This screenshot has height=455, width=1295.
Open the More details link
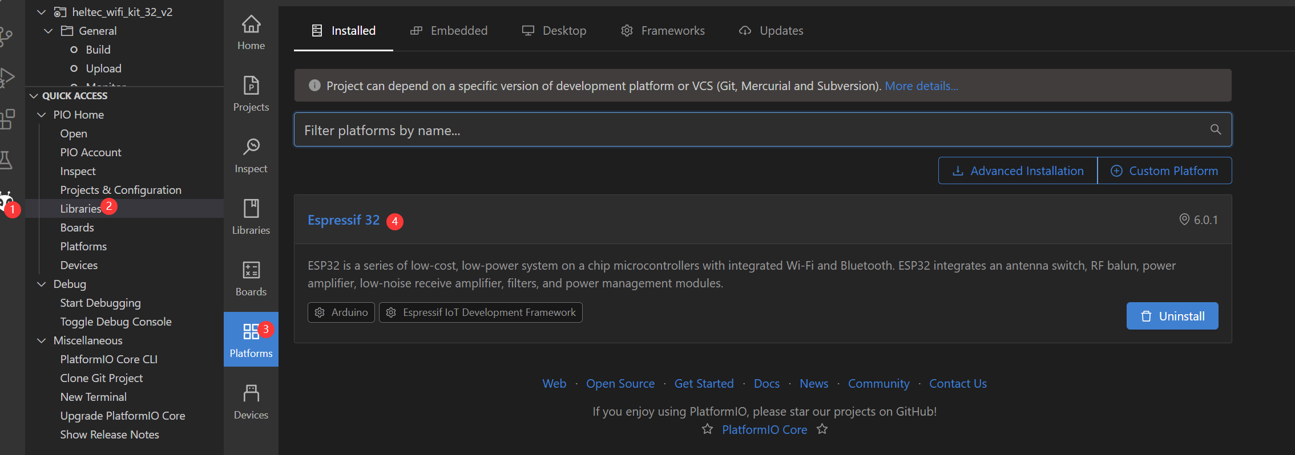pyautogui.click(x=921, y=86)
